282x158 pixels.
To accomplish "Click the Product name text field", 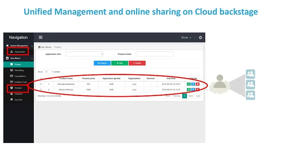I will pos(155,54).
